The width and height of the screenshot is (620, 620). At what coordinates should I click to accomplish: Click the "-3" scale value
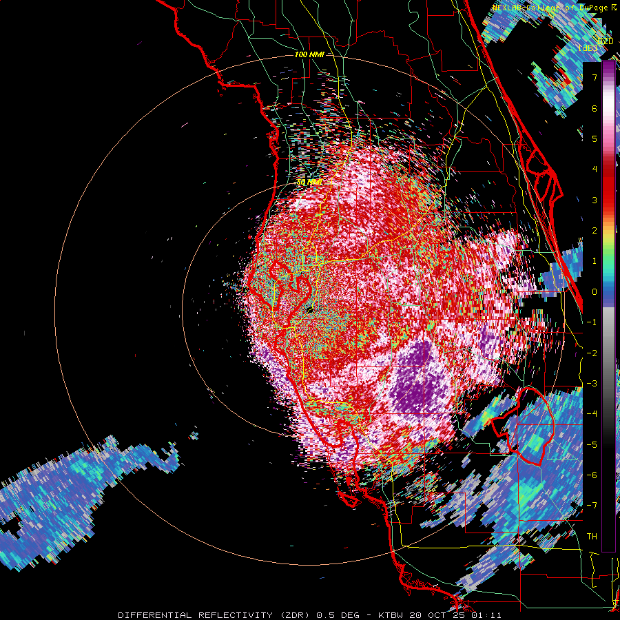[592, 383]
